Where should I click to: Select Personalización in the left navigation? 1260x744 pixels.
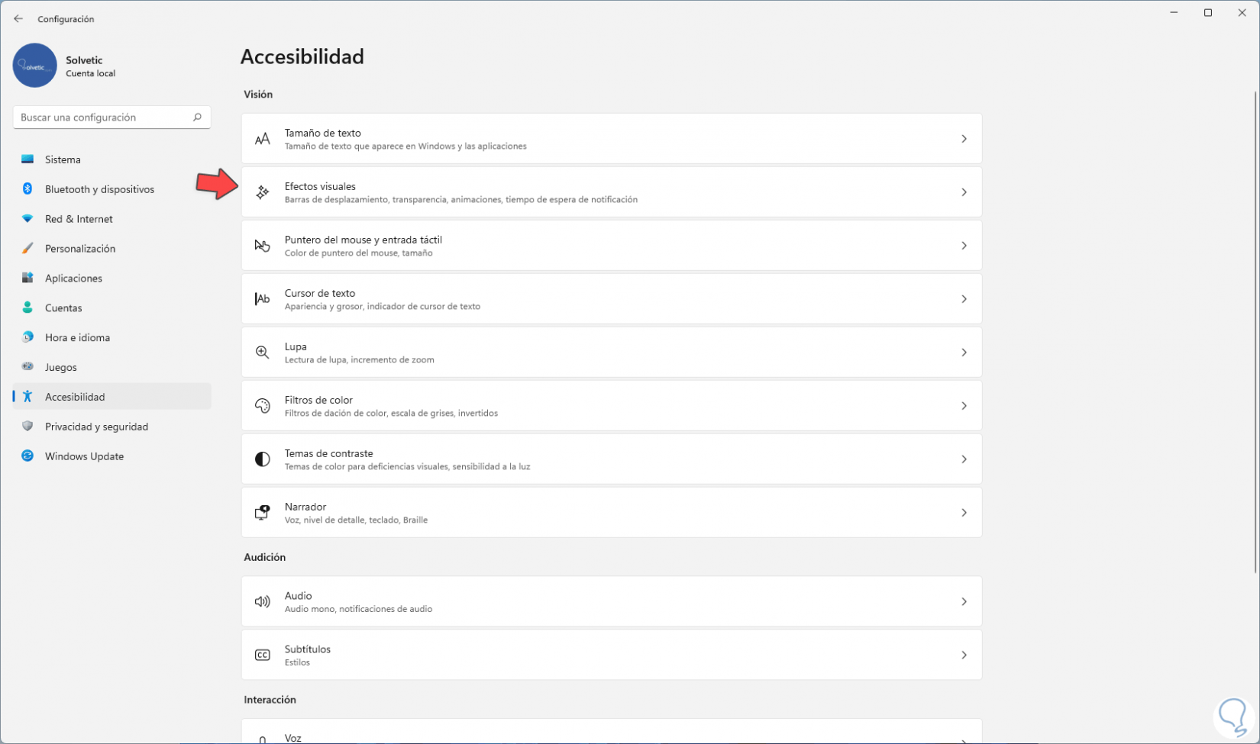coord(79,249)
